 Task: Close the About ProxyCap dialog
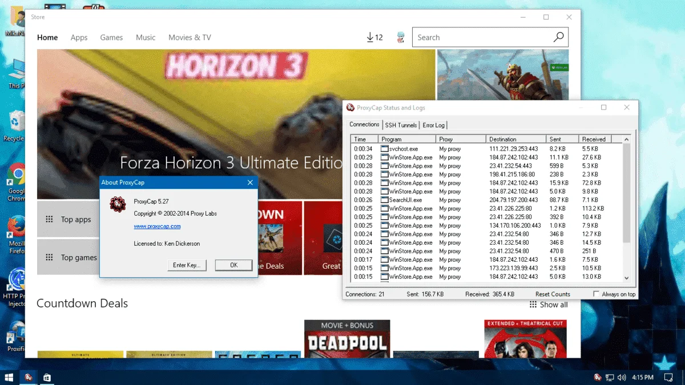point(250,183)
